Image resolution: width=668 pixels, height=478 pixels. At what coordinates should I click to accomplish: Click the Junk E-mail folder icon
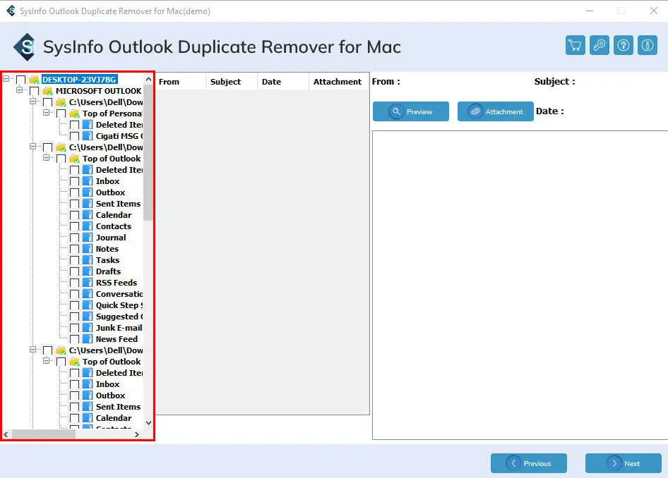click(x=88, y=327)
